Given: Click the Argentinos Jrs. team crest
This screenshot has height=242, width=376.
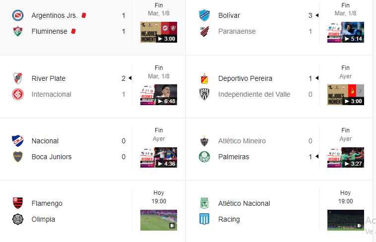Looking at the screenshot, I should 18,15.
